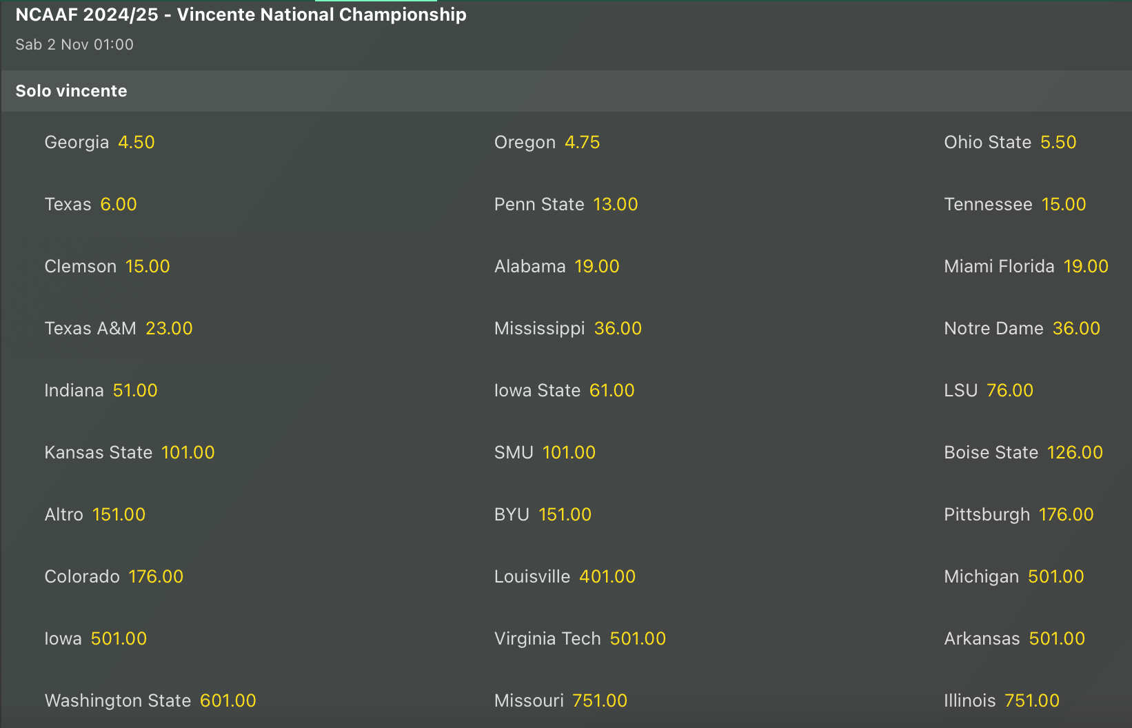This screenshot has height=728, width=1132.
Task: Select LSU winner at 76.00
Action: point(988,390)
